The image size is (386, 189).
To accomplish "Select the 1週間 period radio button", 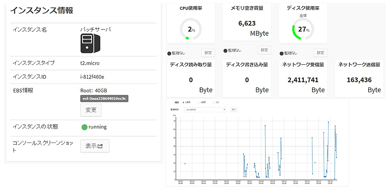I will coord(199,102).
